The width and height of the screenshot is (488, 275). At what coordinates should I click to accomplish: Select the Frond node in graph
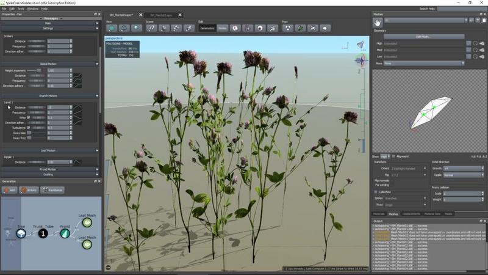(x=65, y=233)
